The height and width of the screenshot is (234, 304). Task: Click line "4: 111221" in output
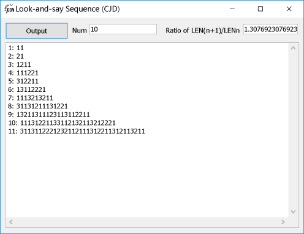23,73
